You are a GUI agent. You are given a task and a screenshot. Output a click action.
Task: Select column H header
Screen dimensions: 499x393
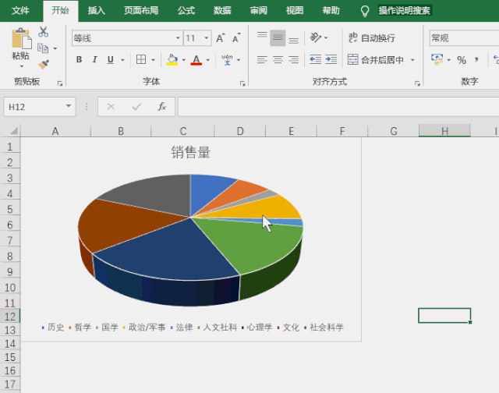[444, 131]
